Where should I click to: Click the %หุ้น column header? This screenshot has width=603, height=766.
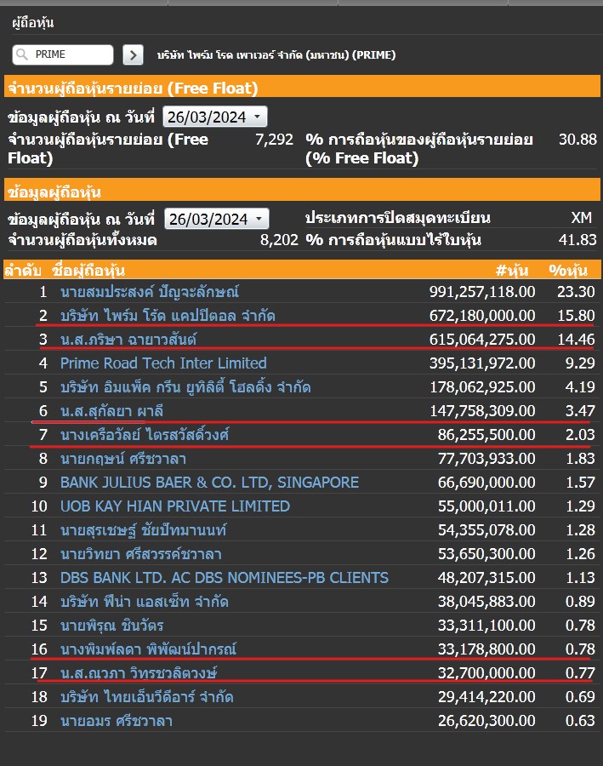tap(571, 271)
